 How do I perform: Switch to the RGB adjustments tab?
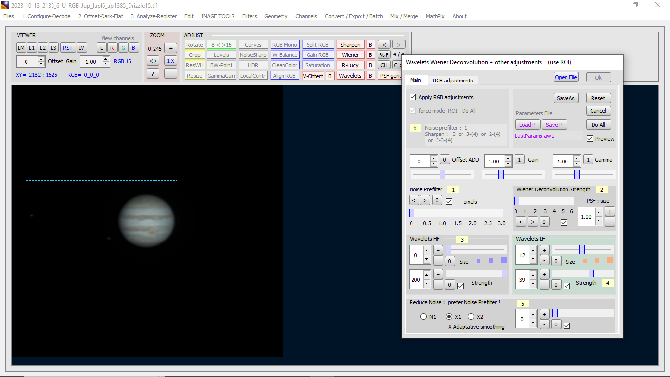coord(452,81)
